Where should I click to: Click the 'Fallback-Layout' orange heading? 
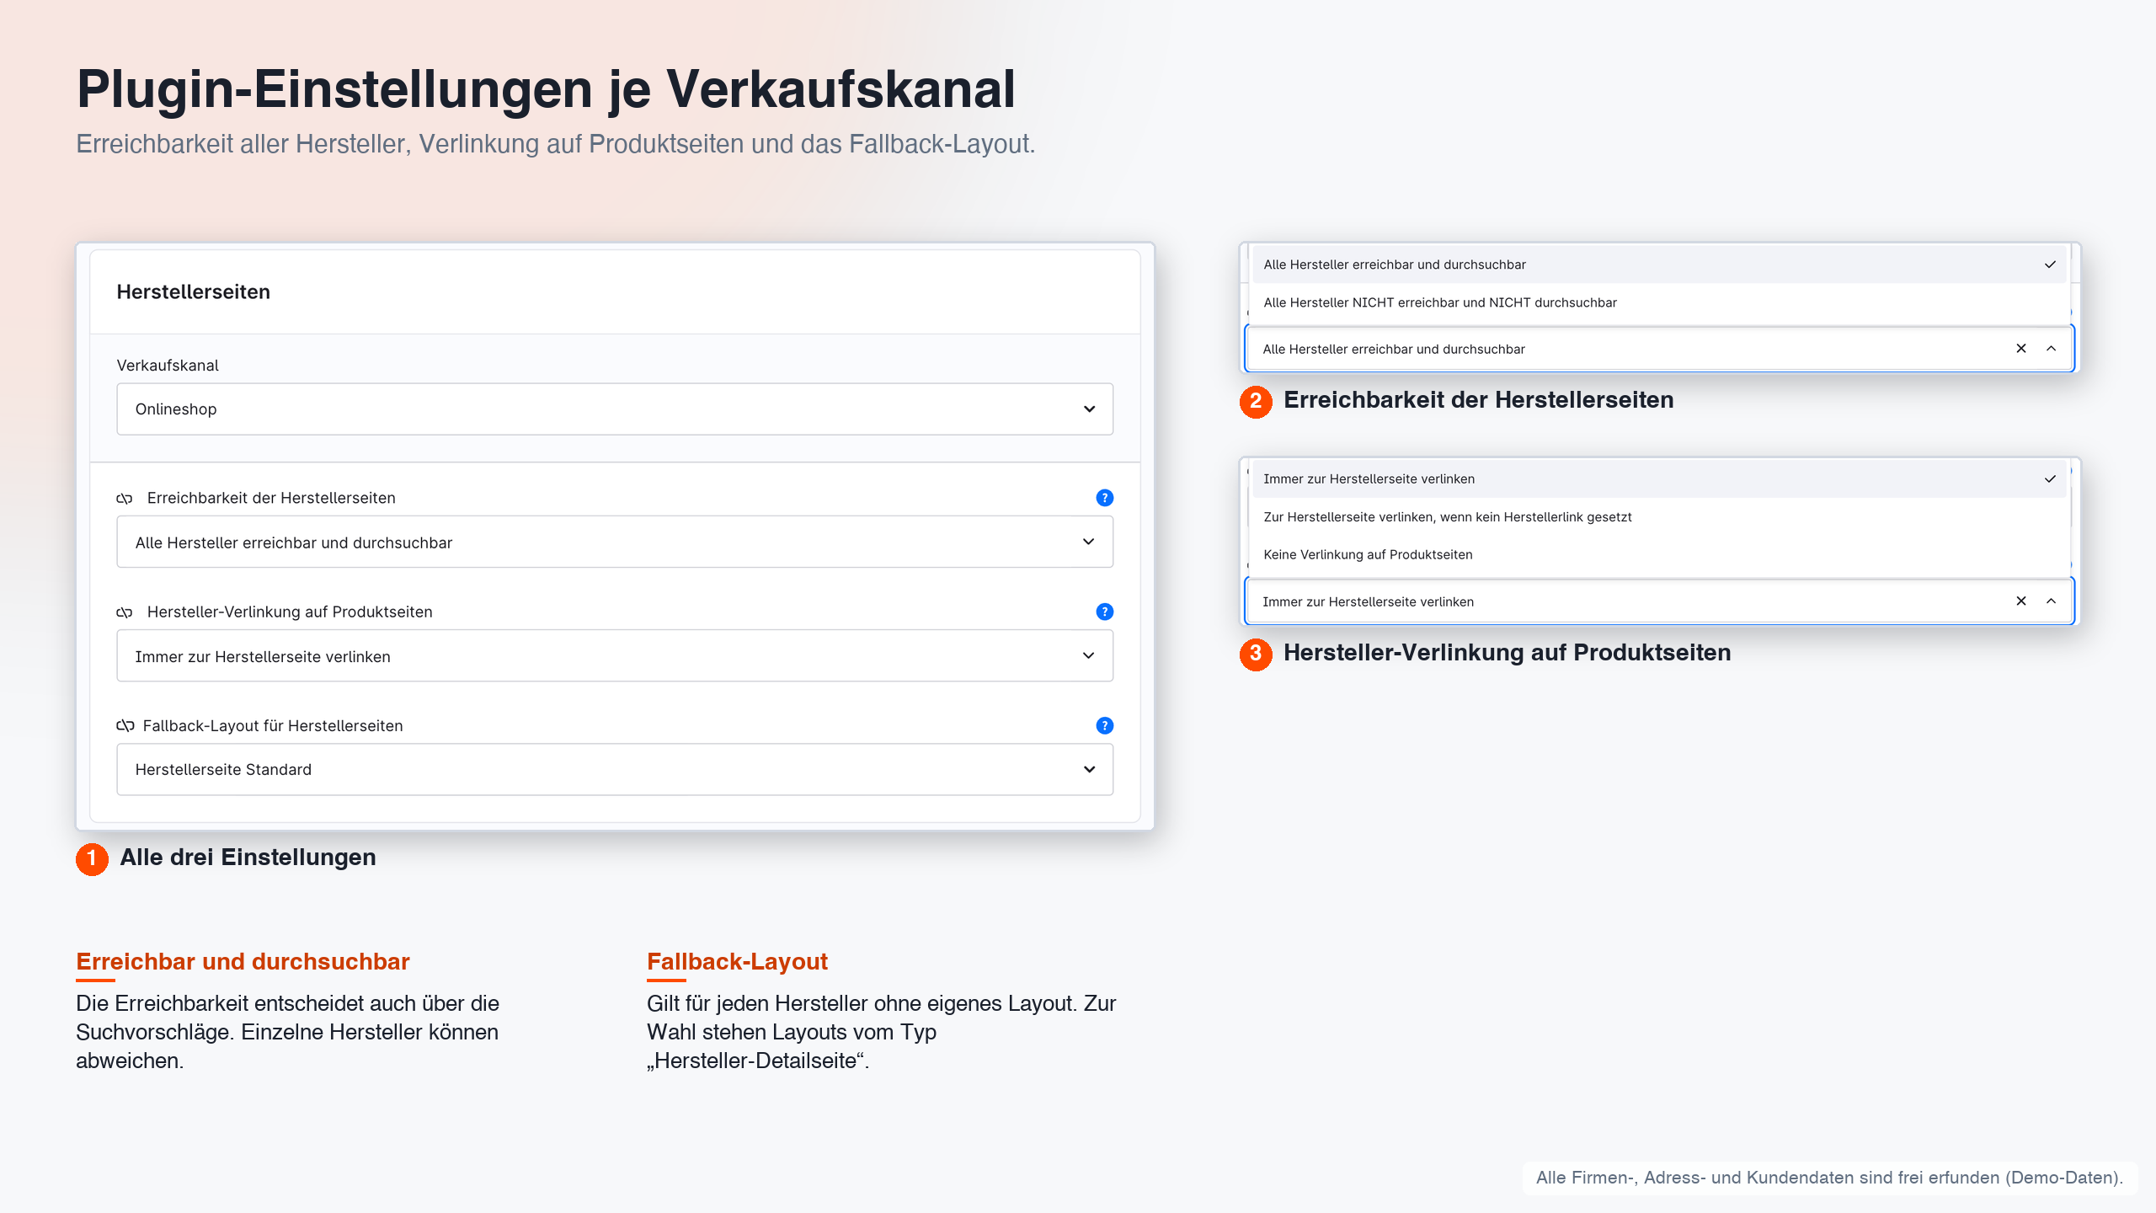(737, 962)
